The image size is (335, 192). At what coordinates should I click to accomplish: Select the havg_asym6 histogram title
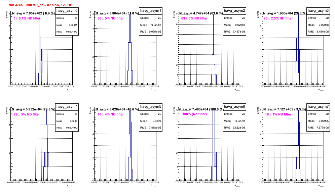(234, 107)
